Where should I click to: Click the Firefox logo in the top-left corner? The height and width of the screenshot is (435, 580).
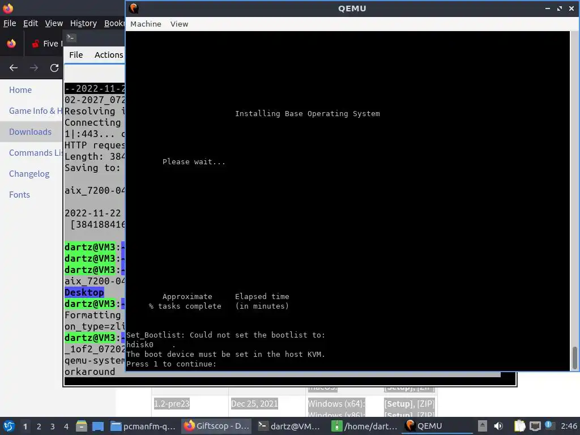[x=8, y=8]
